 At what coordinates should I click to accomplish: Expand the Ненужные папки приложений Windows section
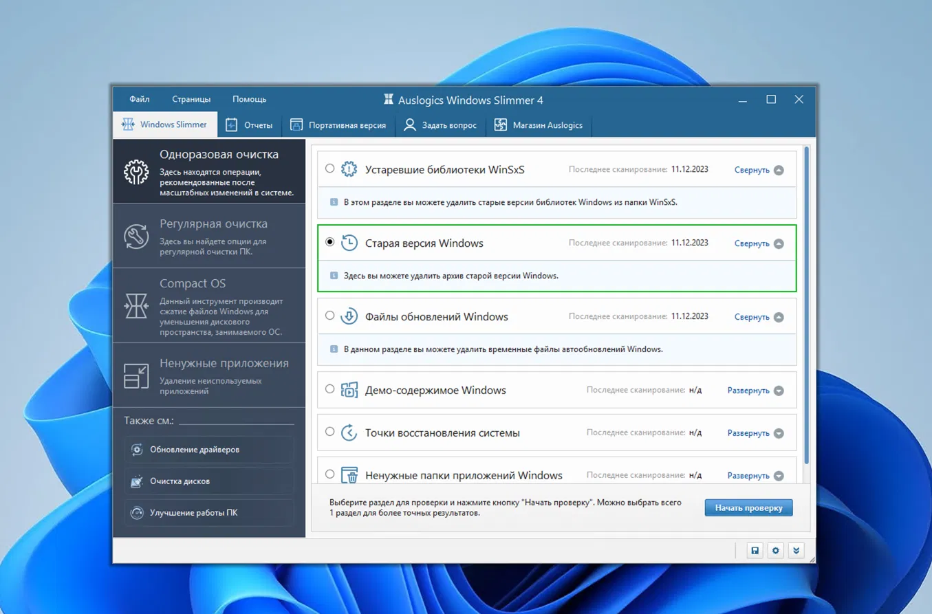click(756, 476)
